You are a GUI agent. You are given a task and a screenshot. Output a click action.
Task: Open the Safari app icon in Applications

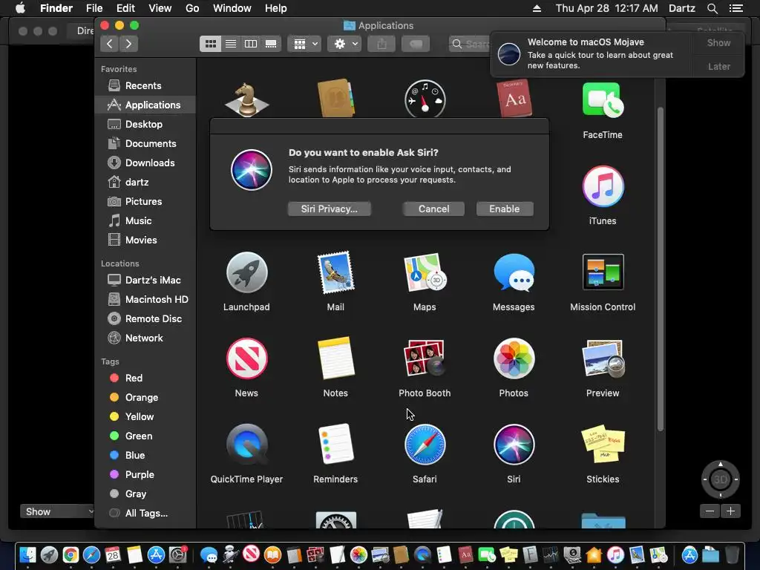[x=425, y=445]
